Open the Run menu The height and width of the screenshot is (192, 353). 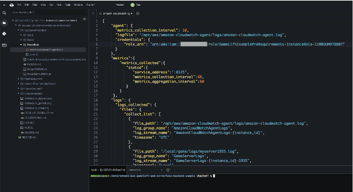[59, 5]
